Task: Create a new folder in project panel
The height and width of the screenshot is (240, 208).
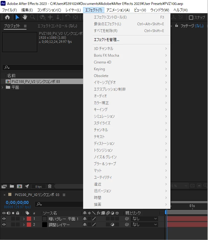Action: pyautogui.click(x=12, y=186)
